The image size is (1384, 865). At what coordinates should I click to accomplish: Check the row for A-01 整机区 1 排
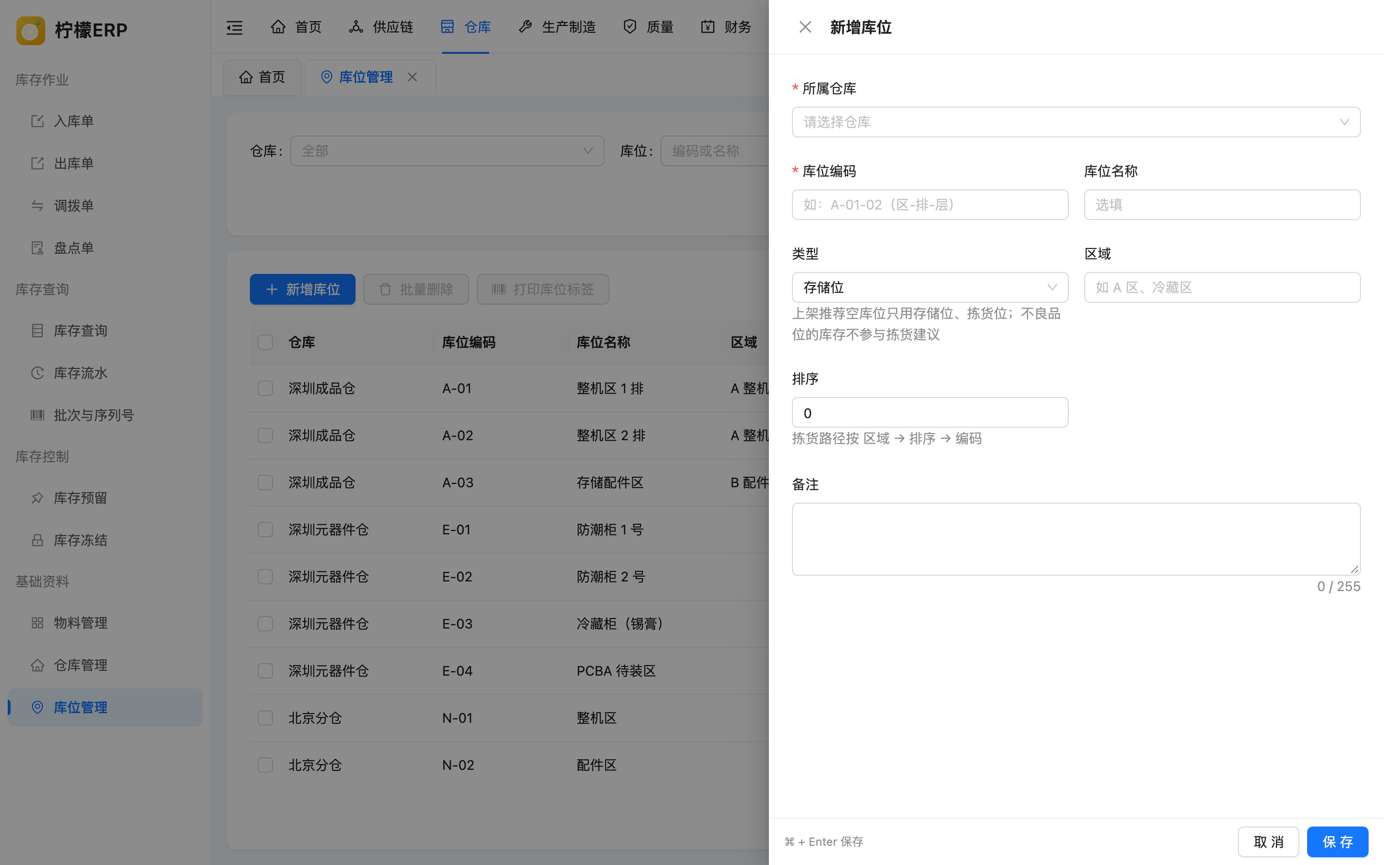coord(265,388)
